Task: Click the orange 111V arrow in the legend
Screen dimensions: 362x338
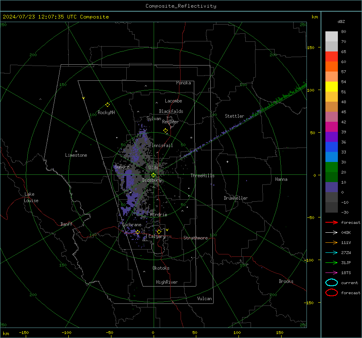Action: tap(331, 242)
